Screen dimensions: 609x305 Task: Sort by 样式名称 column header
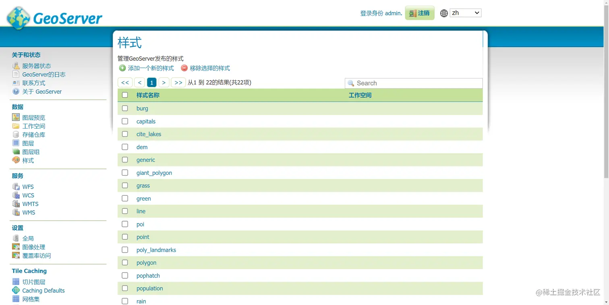(x=148, y=95)
